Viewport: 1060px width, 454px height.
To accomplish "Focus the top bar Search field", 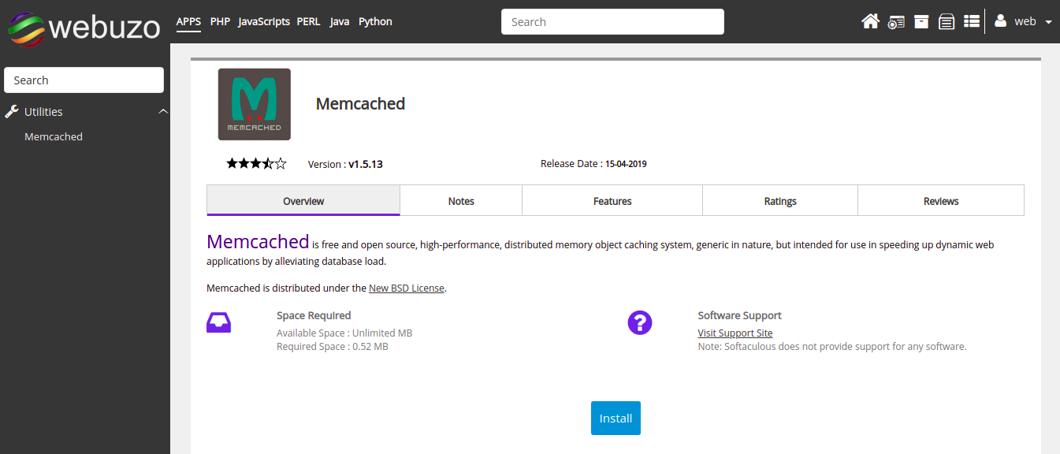I will click(612, 22).
